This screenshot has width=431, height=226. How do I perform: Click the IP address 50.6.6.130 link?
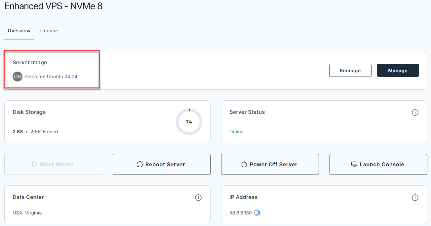[240, 213]
